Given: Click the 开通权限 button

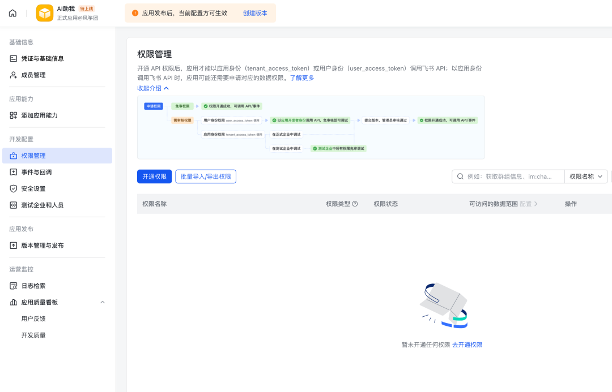Looking at the screenshot, I should pyautogui.click(x=154, y=176).
